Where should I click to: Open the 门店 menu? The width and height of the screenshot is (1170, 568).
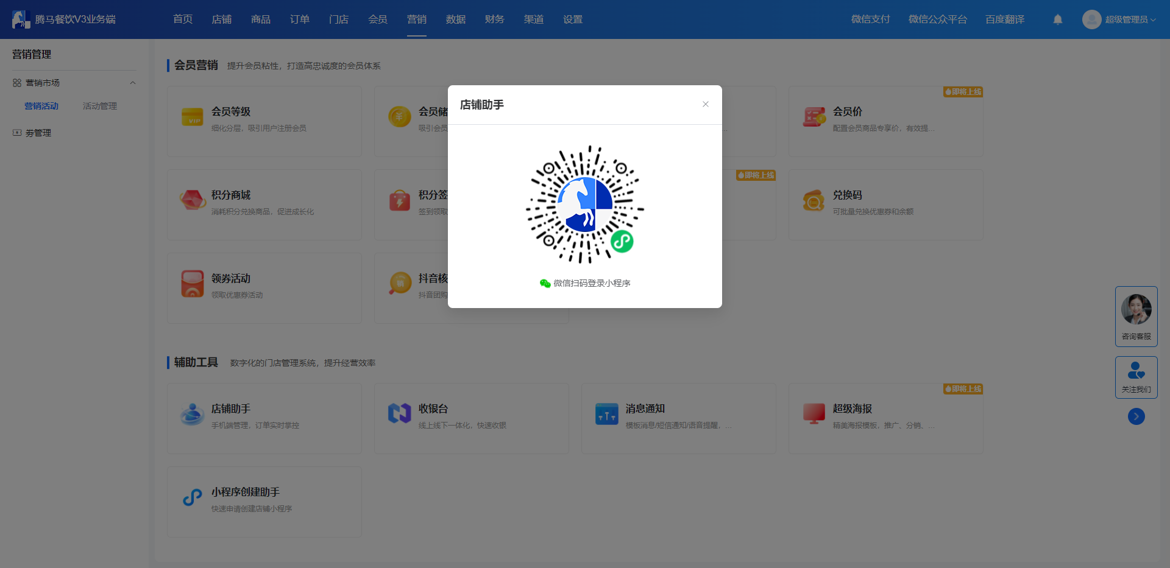click(x=339, y=19)
